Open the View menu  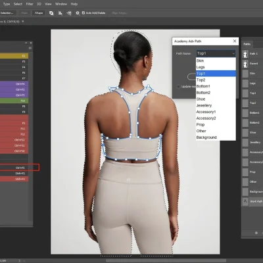(48, 4)
